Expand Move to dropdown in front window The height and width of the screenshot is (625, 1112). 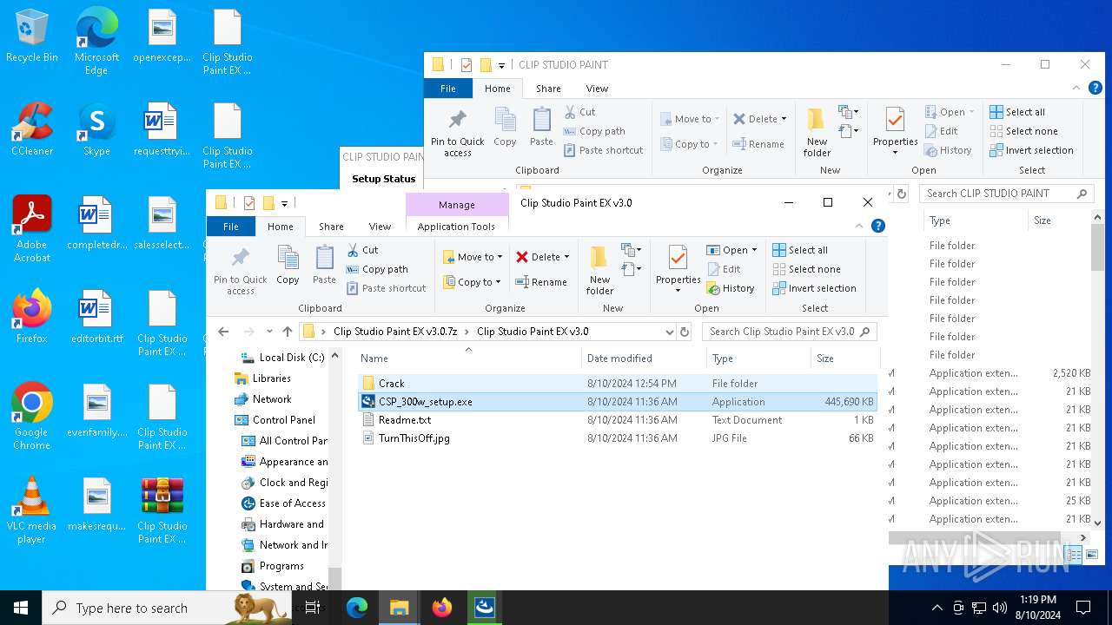[501, 257]
